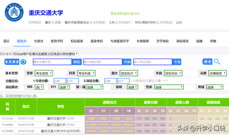The image size is (229, 135).
Task: Click the magnifying glass search icon
Action: [x=217, y=61]
